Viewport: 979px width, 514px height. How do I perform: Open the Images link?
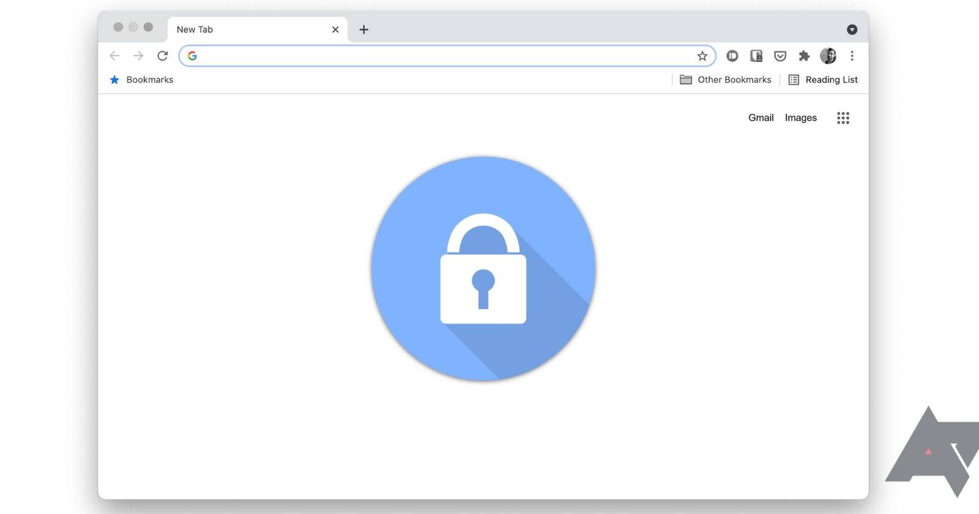click(801, 117)
